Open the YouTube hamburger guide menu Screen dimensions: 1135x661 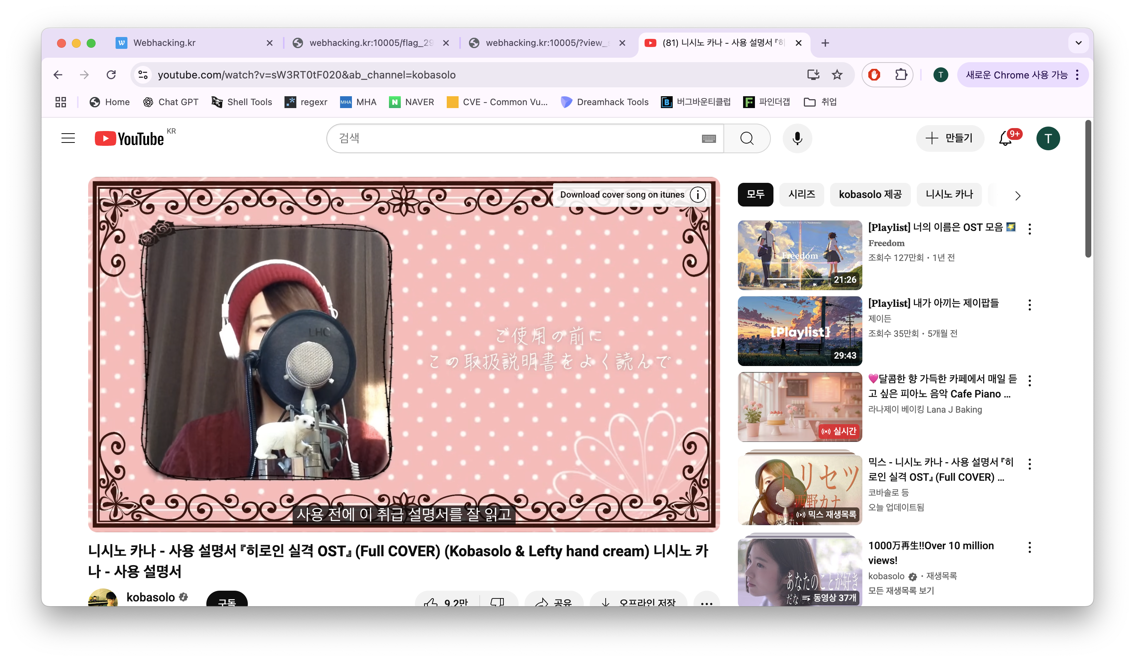pyautogui.click(x=68, y=138)
